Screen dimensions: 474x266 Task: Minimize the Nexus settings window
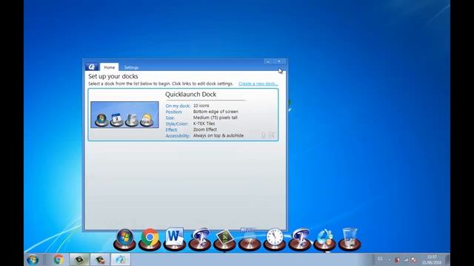[x=268, y=61]
